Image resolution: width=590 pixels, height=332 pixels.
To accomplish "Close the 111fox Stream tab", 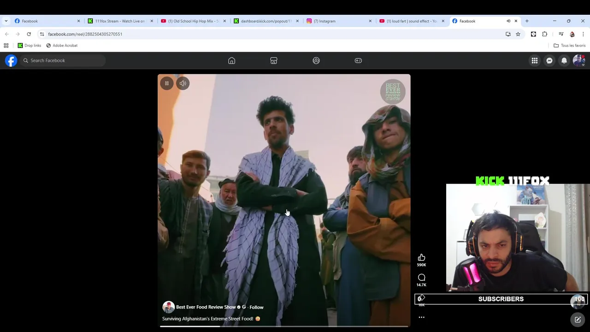I will pyautogui.click(x=152, y=21).
